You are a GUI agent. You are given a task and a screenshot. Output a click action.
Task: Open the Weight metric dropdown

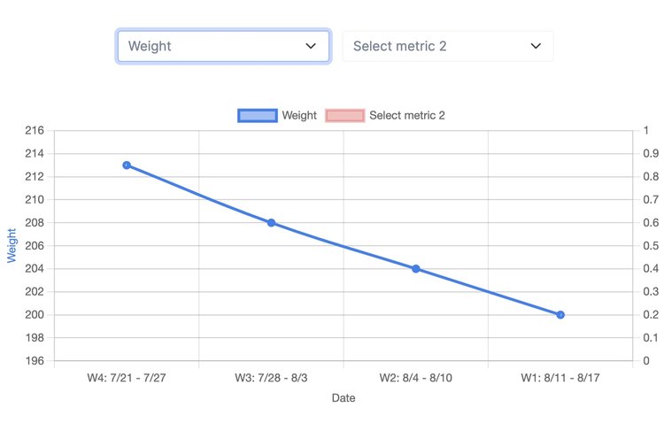(x=212, y=46)
